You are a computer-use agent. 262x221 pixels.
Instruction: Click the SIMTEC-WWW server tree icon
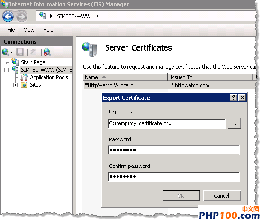[x=16, y=69]
